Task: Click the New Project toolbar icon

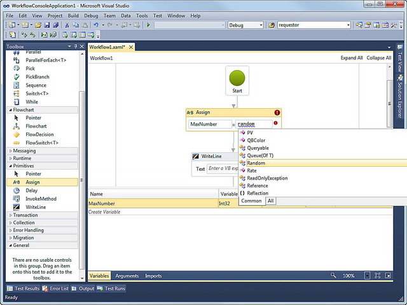Action: point(12,25)
